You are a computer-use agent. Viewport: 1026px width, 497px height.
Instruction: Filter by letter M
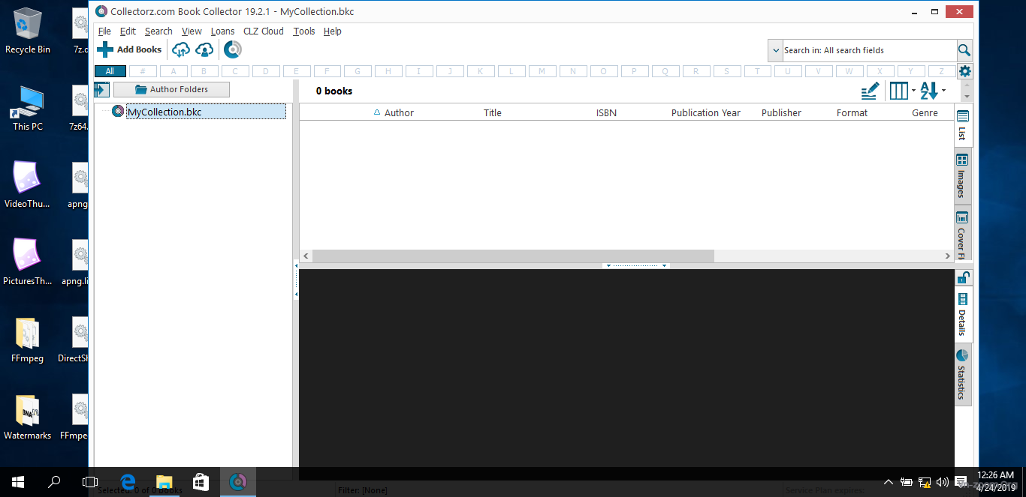pyautogui.click(x=542, y=71)
